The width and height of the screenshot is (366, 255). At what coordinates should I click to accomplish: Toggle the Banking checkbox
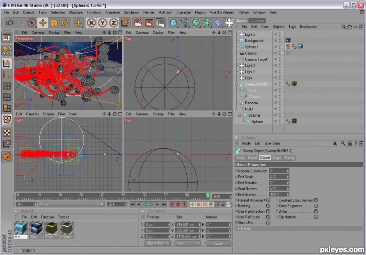268,206
